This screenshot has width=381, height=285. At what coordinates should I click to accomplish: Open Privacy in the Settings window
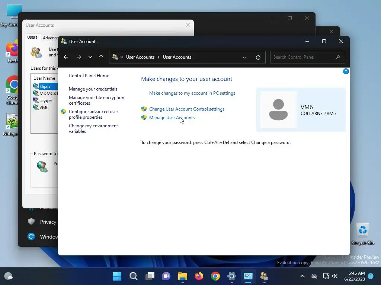(x=42, y=222)
